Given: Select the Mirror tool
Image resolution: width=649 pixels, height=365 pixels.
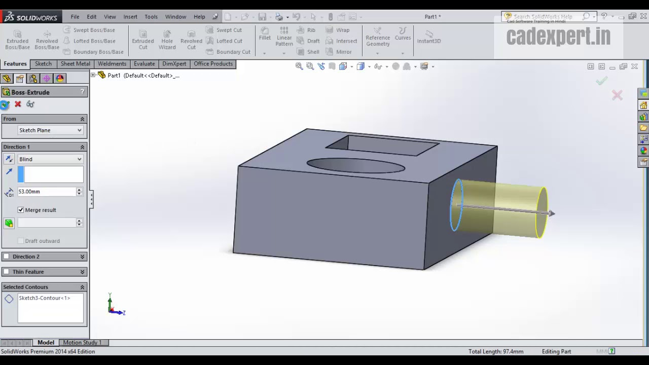Looking at the screenshot, I should 339,52.
